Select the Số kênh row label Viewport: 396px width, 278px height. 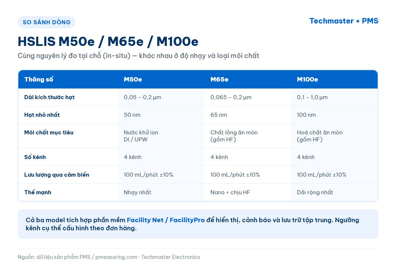coord(35,157)
